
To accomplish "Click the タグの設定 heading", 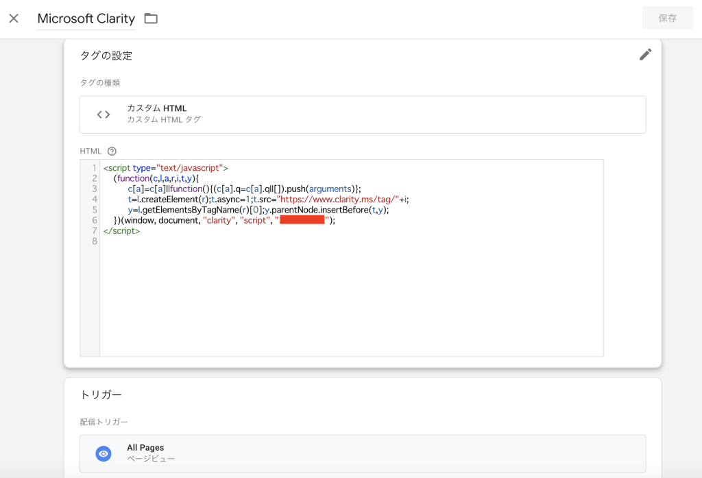I will pos(106,56).
